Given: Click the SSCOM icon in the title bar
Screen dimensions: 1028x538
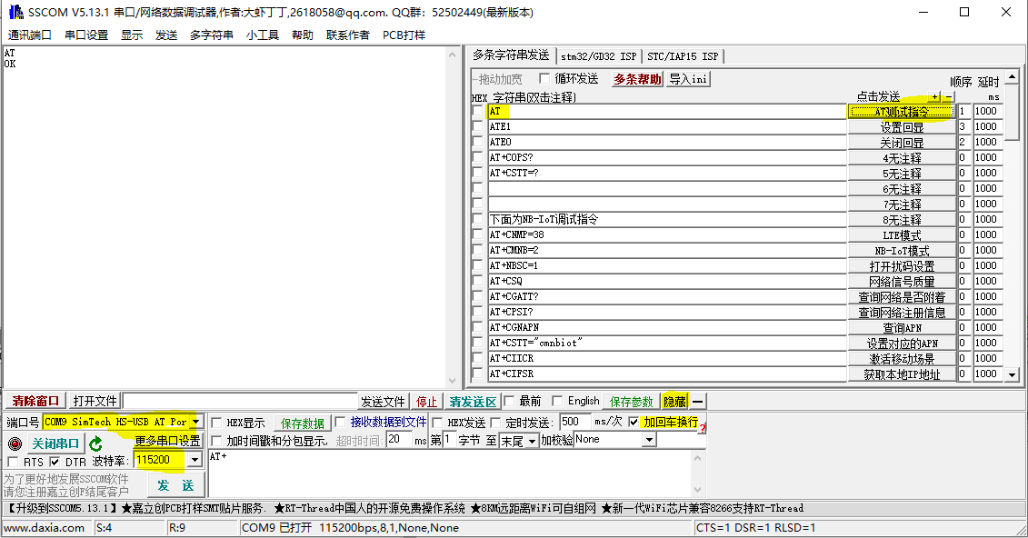Looking at the screenshot, I should (13, 12).
